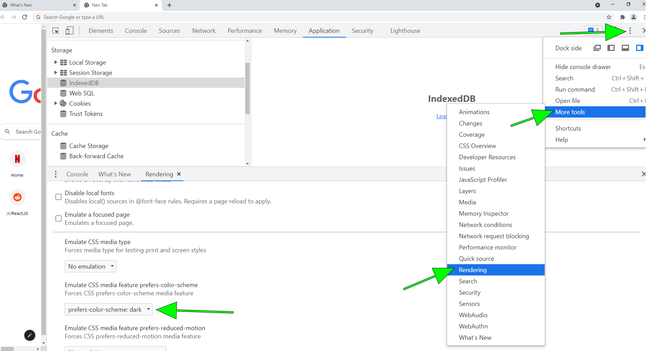Open the prefers-color-scheme dropdown
This screenshot has width=649, height=351.
108,309
